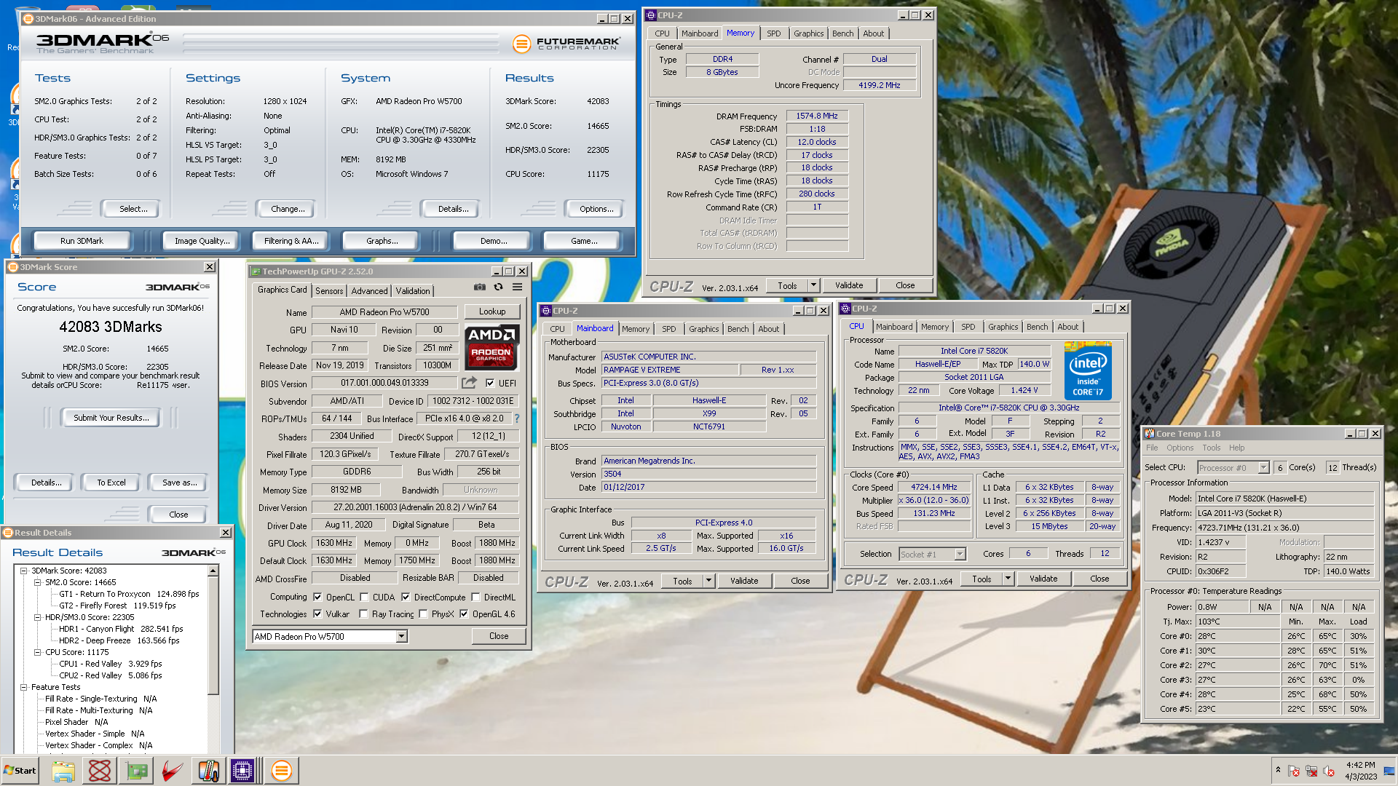1398x786 pixels.
Task: Click Validate in the CPU-Z Memory window
Action: point(849,285)
